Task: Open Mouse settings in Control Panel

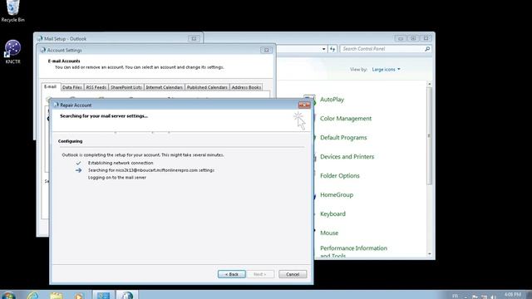Action: point(329,233)
